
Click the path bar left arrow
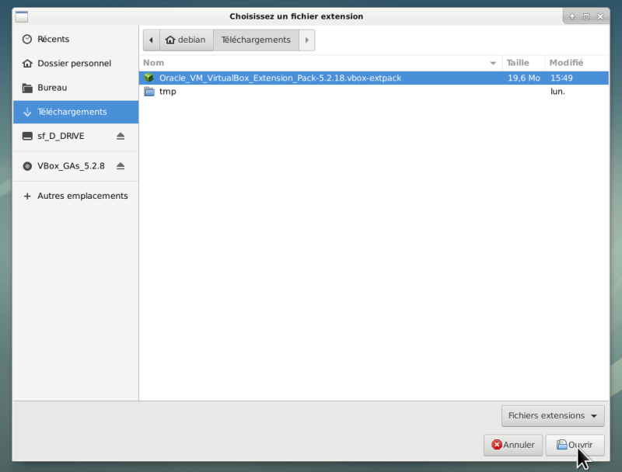click(x=151, y=40)
